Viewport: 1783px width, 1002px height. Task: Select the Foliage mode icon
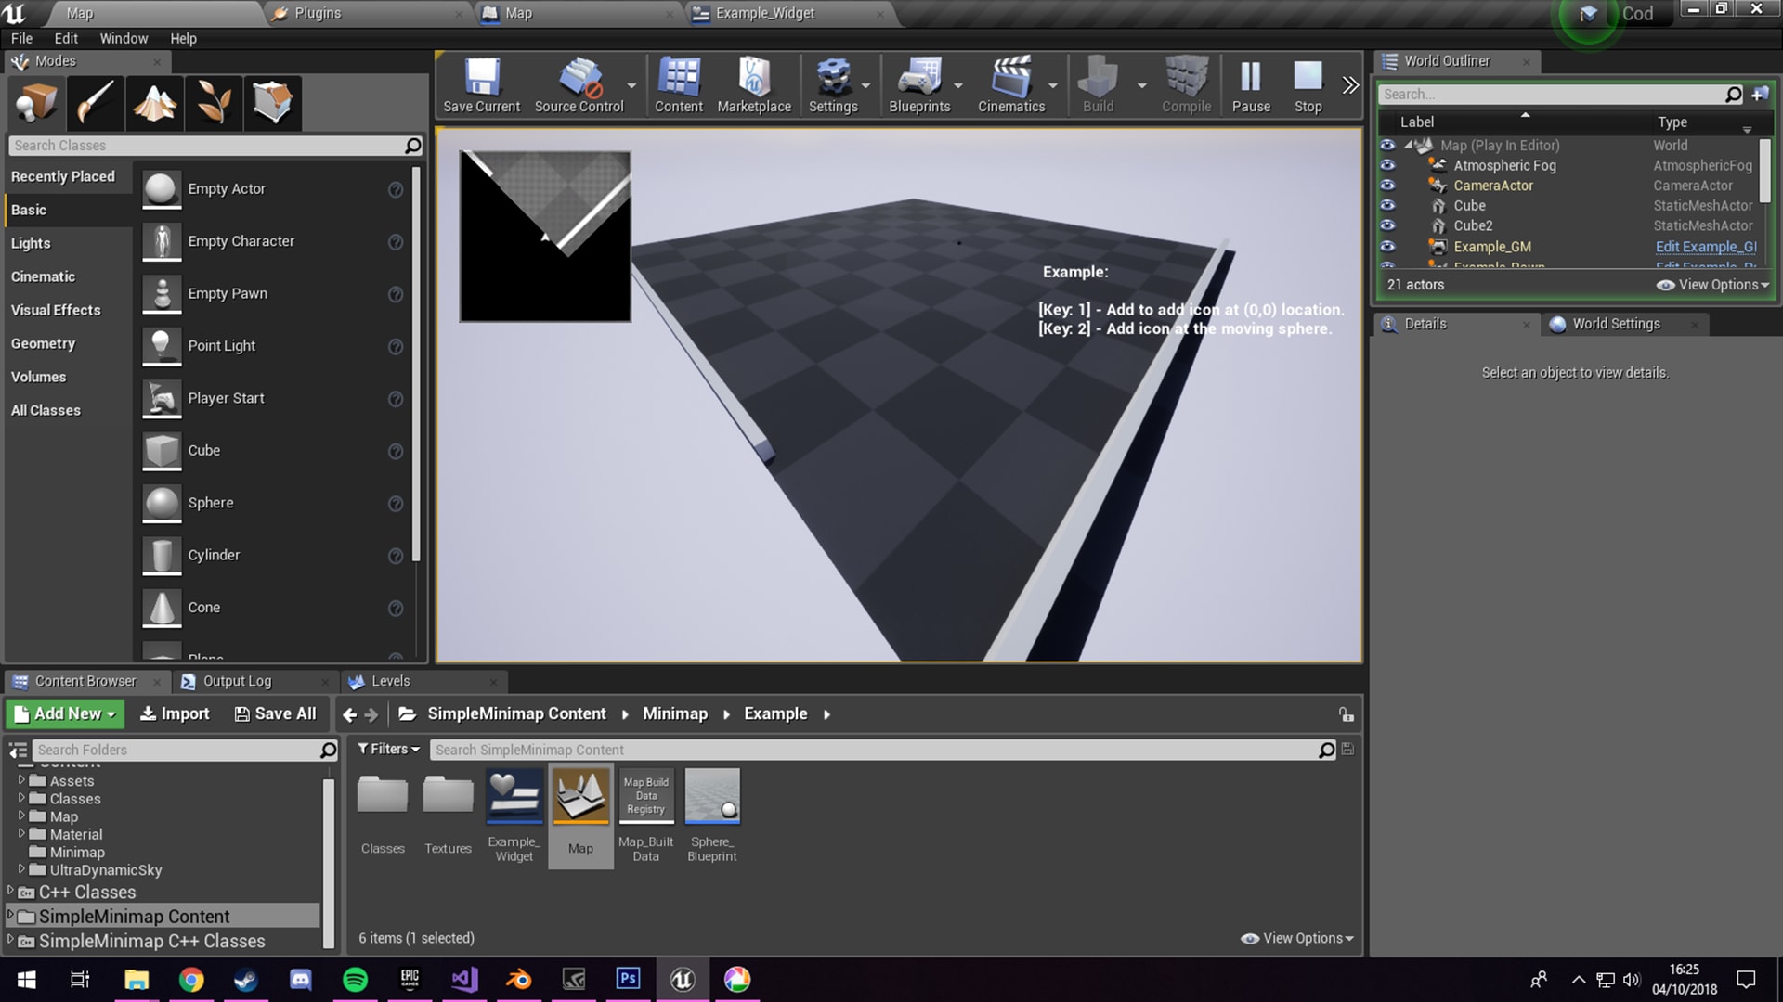tap(213, 102)
